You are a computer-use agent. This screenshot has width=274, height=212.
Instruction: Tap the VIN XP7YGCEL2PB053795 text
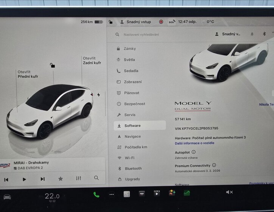tap(196, 128)
